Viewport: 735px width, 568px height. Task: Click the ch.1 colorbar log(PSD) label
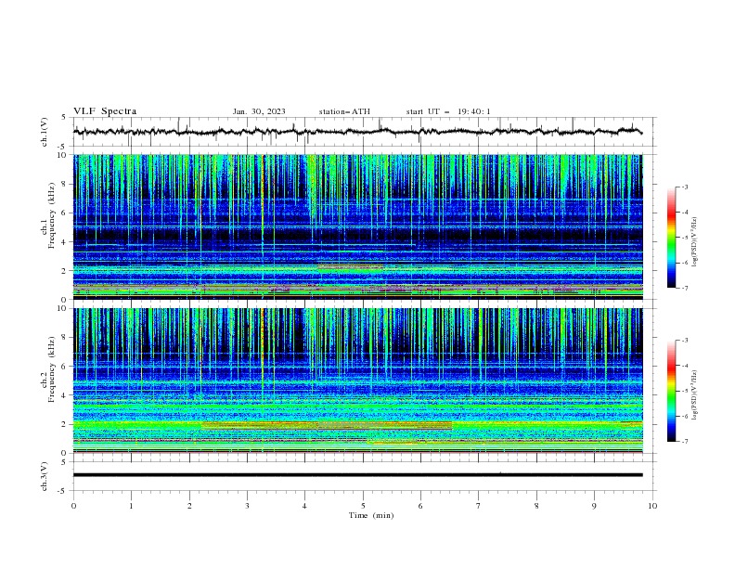[x=695, y=242]
